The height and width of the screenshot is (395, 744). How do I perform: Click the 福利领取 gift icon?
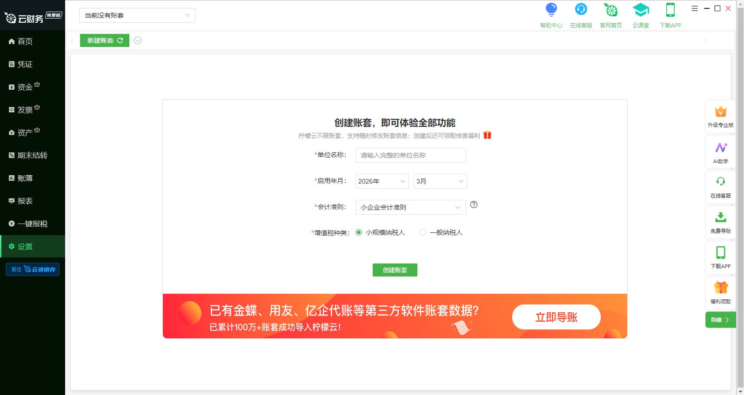click(720, 289)
